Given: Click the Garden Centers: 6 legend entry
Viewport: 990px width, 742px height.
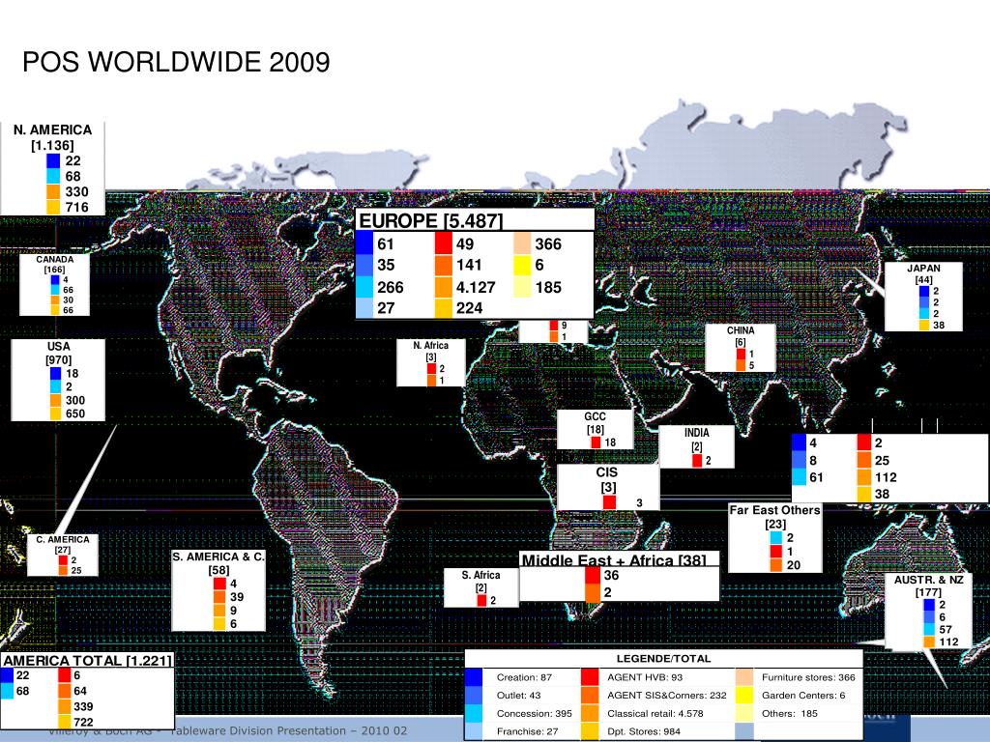Looking at the screenshot, I should pos(803,695).
